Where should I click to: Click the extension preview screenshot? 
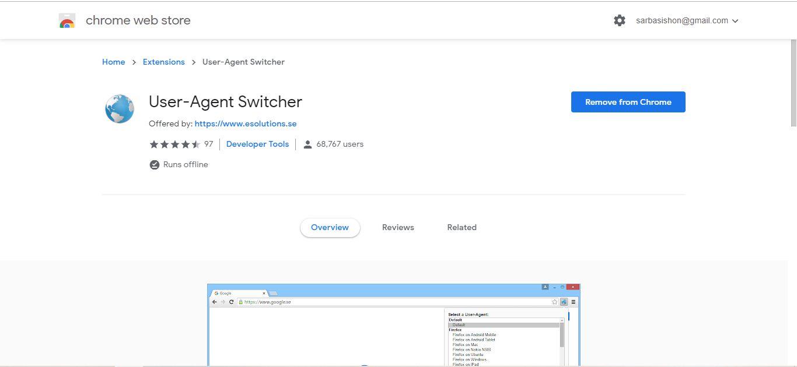(x=394, y=325)
